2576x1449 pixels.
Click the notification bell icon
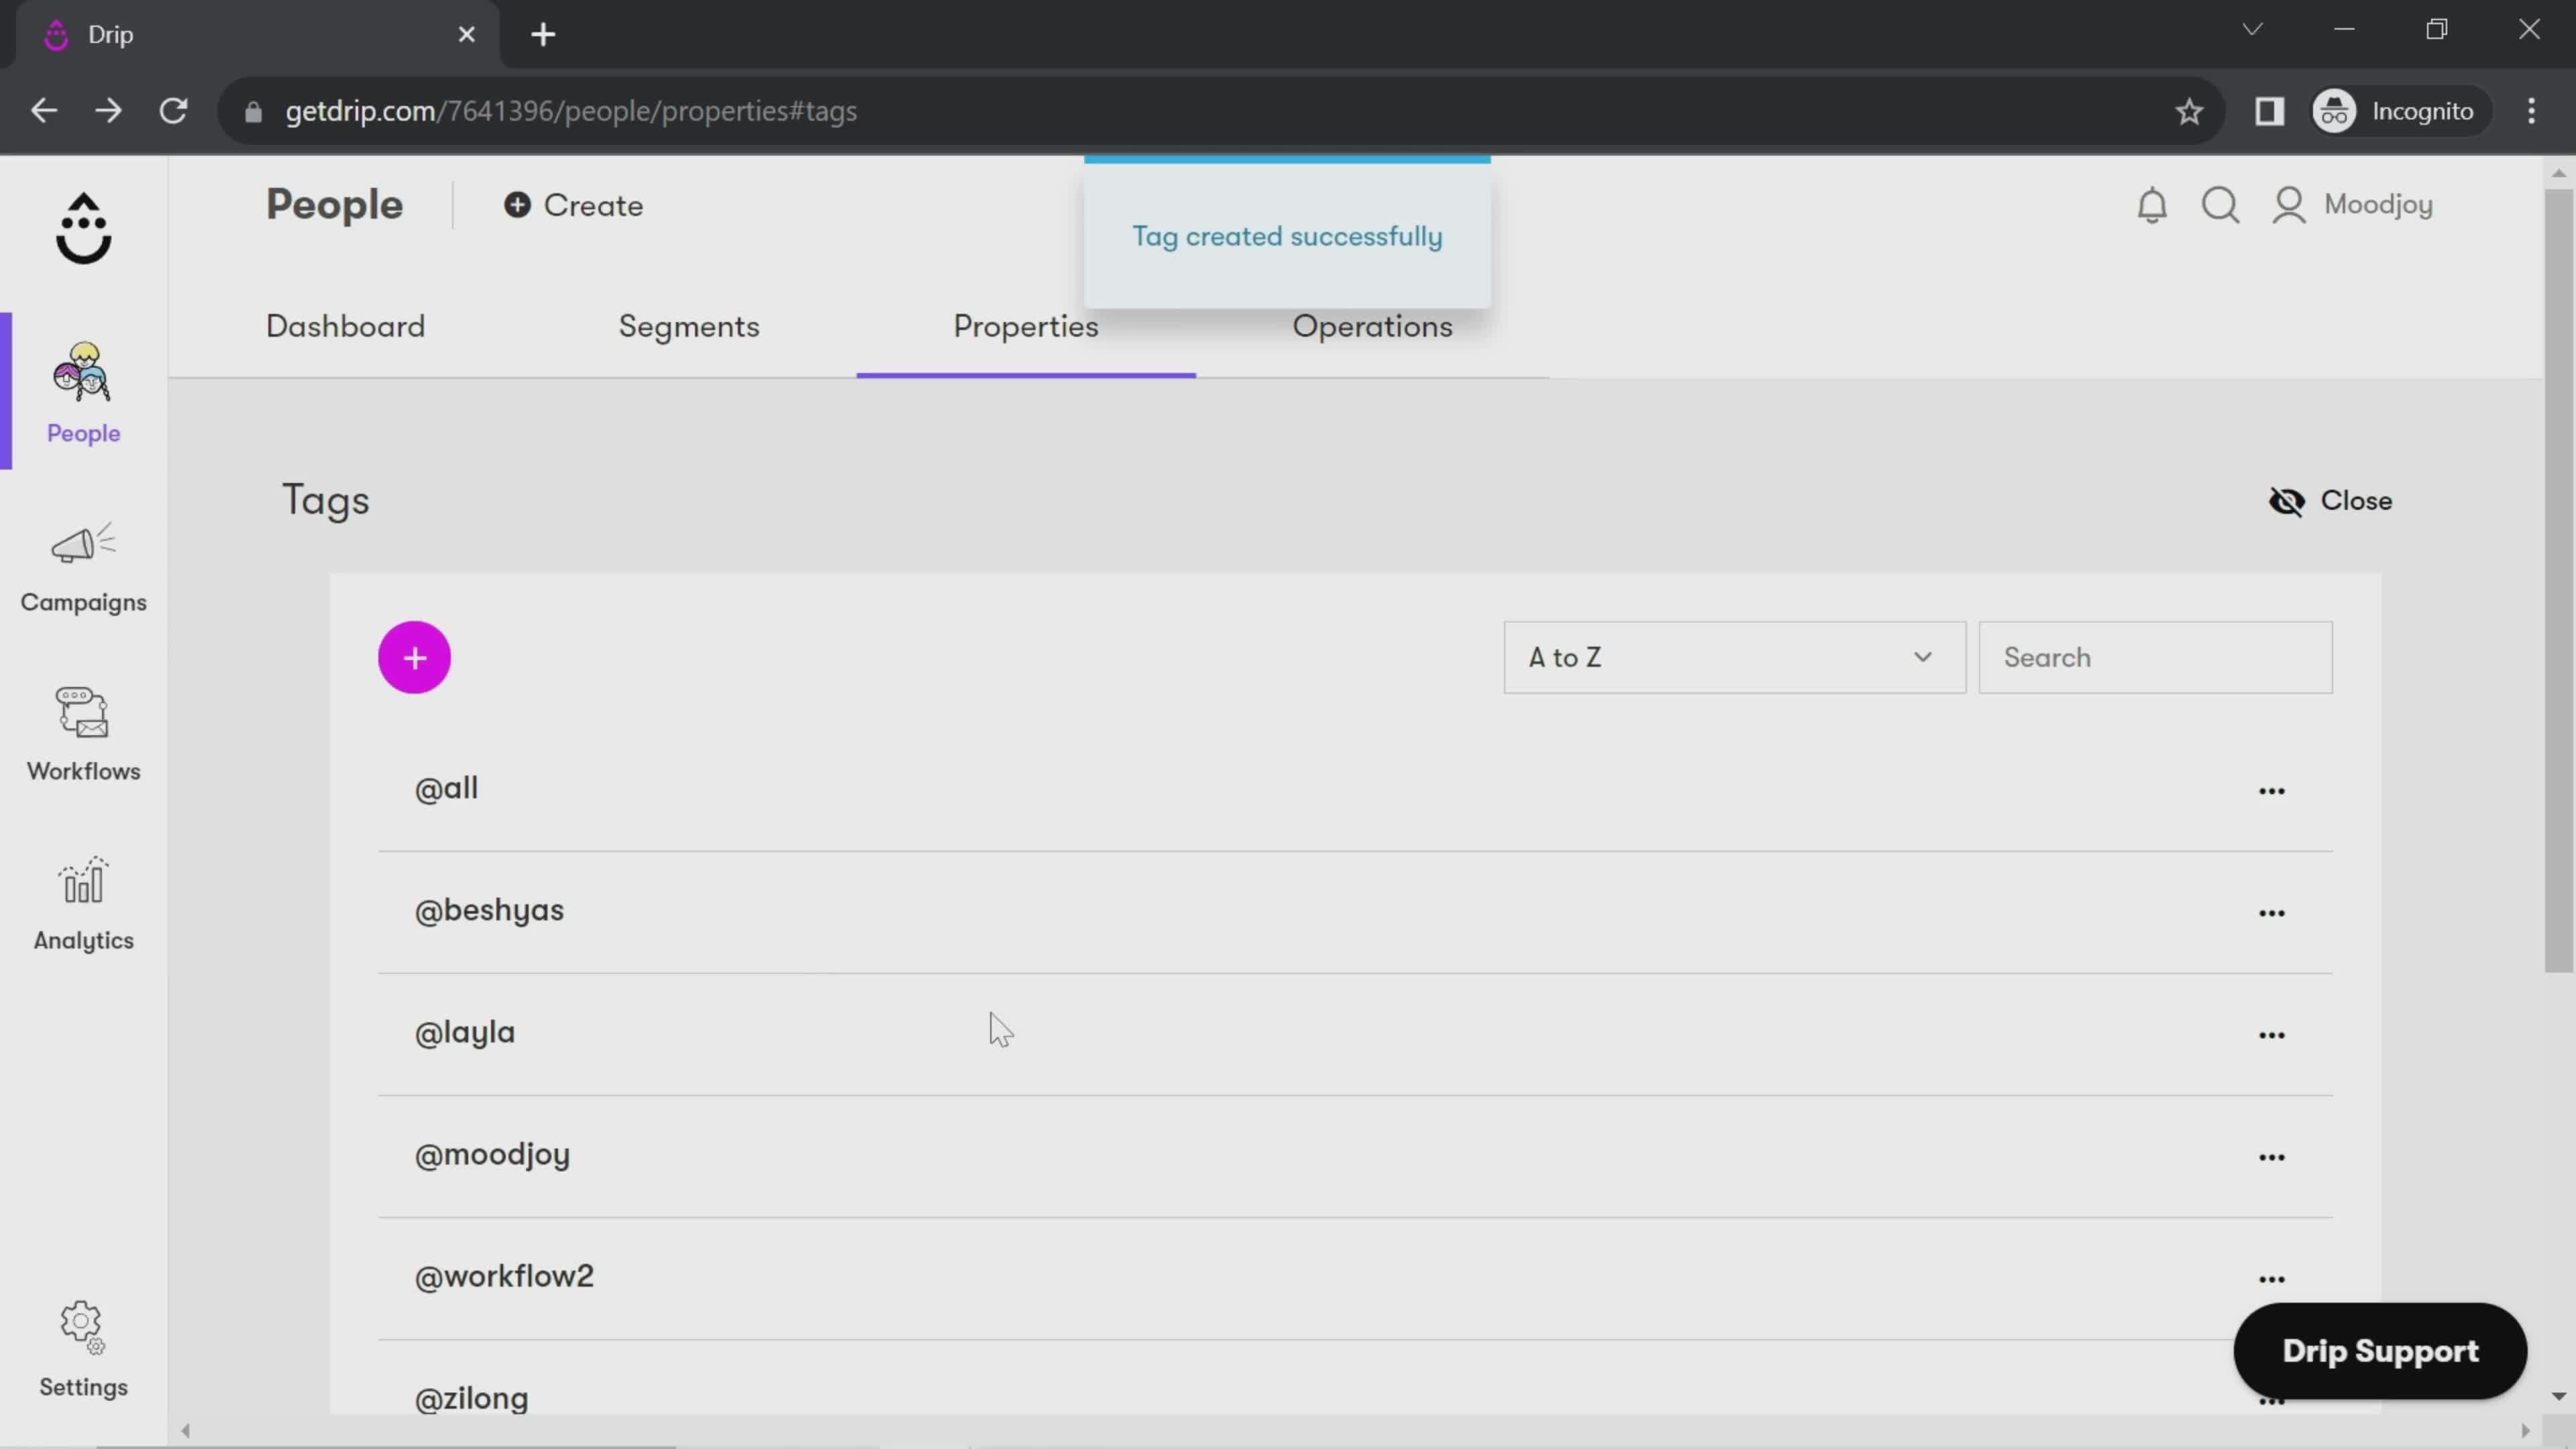click(x=2153, y=203)
